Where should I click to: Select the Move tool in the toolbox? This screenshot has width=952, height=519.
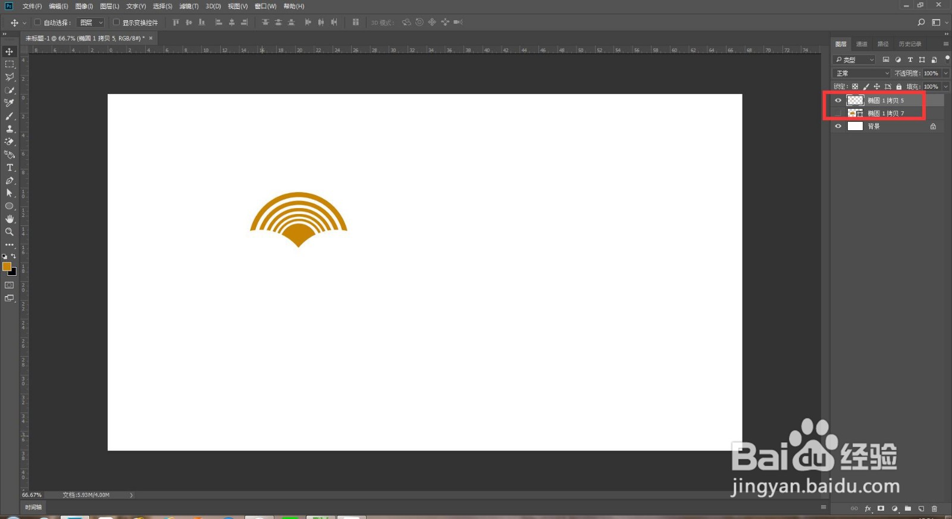(x=10, y=52)
